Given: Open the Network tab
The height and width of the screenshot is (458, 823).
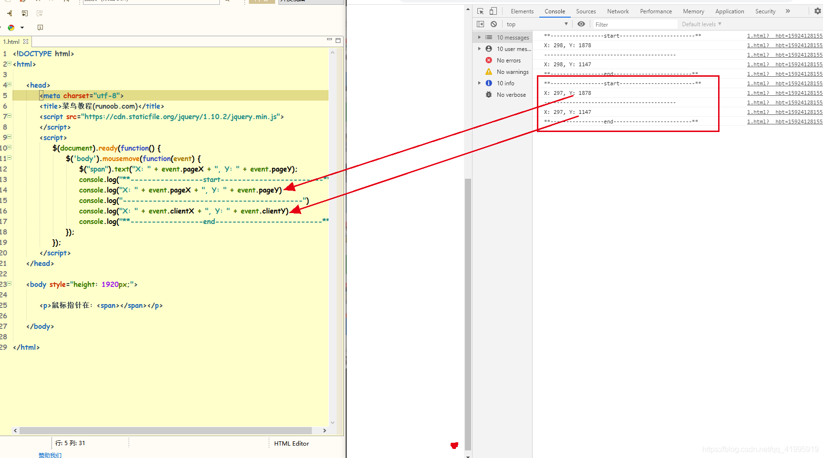Looking at the screenshot, I should [618, 11].
